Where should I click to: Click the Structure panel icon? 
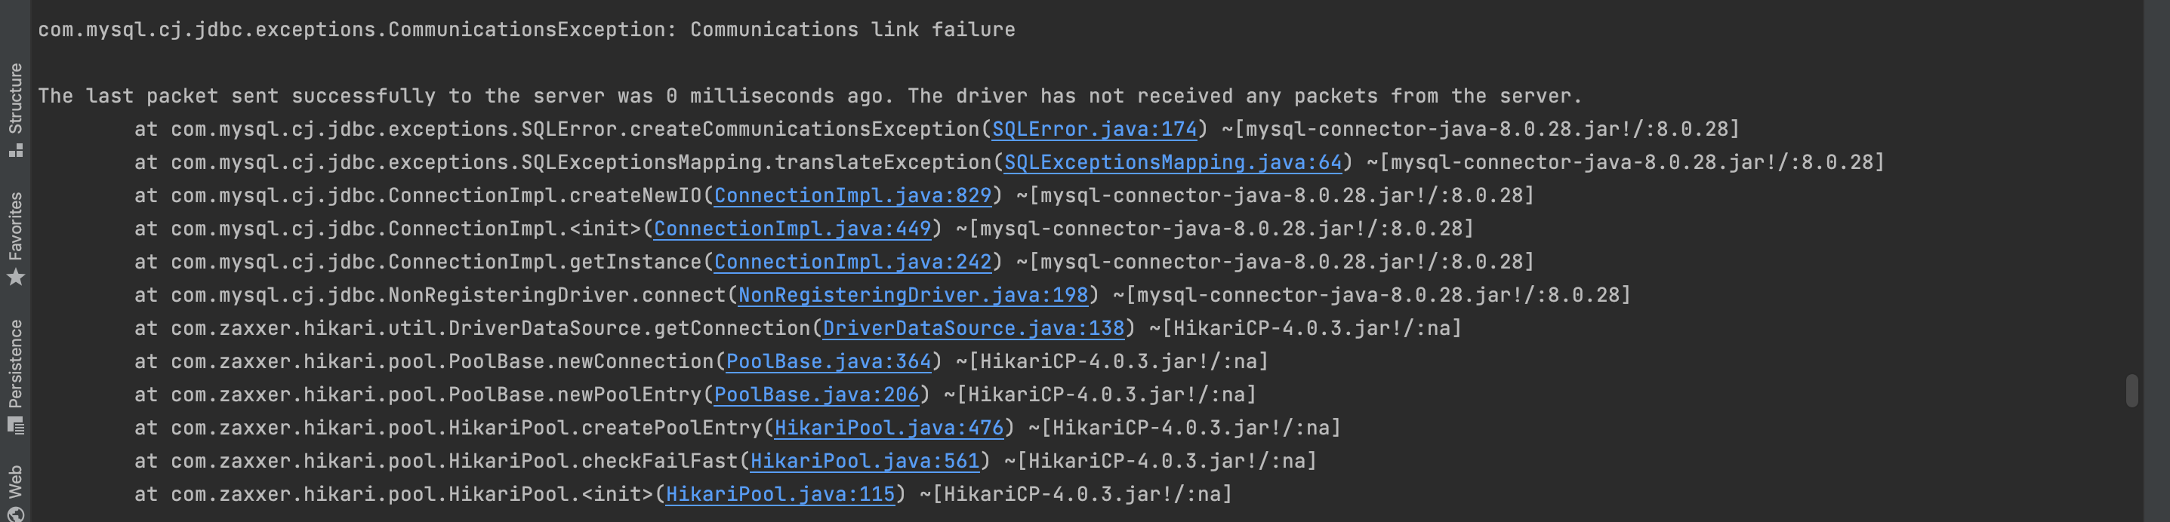click(15, 151)
